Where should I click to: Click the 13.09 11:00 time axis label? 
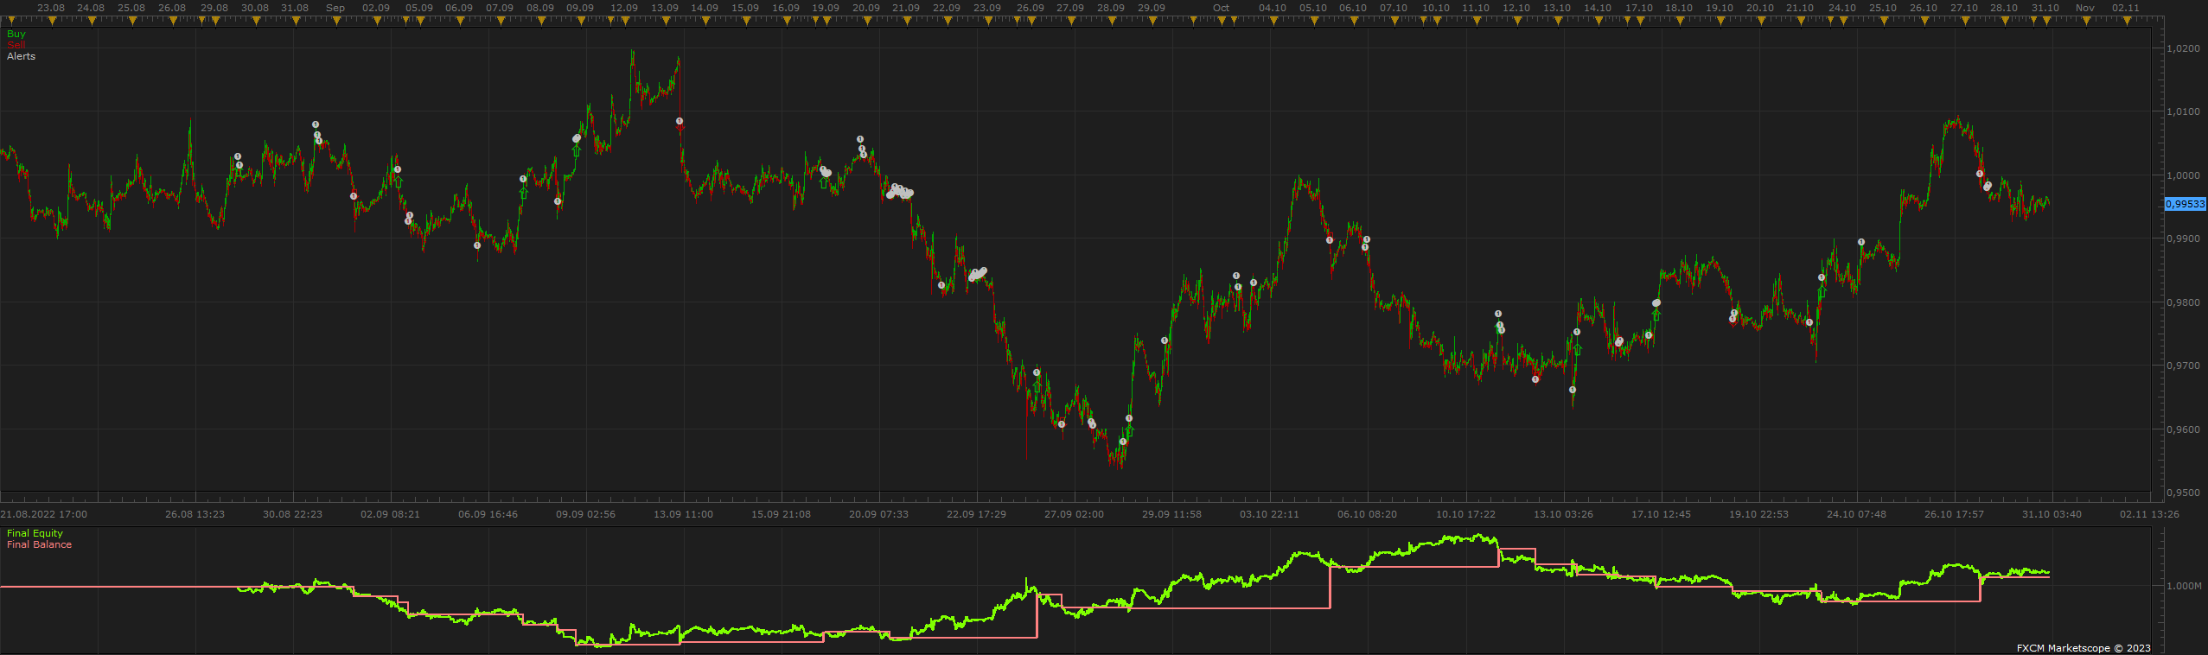(x=683, y=514)
